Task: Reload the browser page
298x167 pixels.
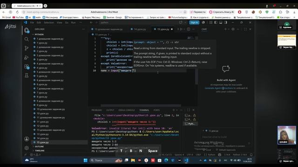Action: (17, 12)
